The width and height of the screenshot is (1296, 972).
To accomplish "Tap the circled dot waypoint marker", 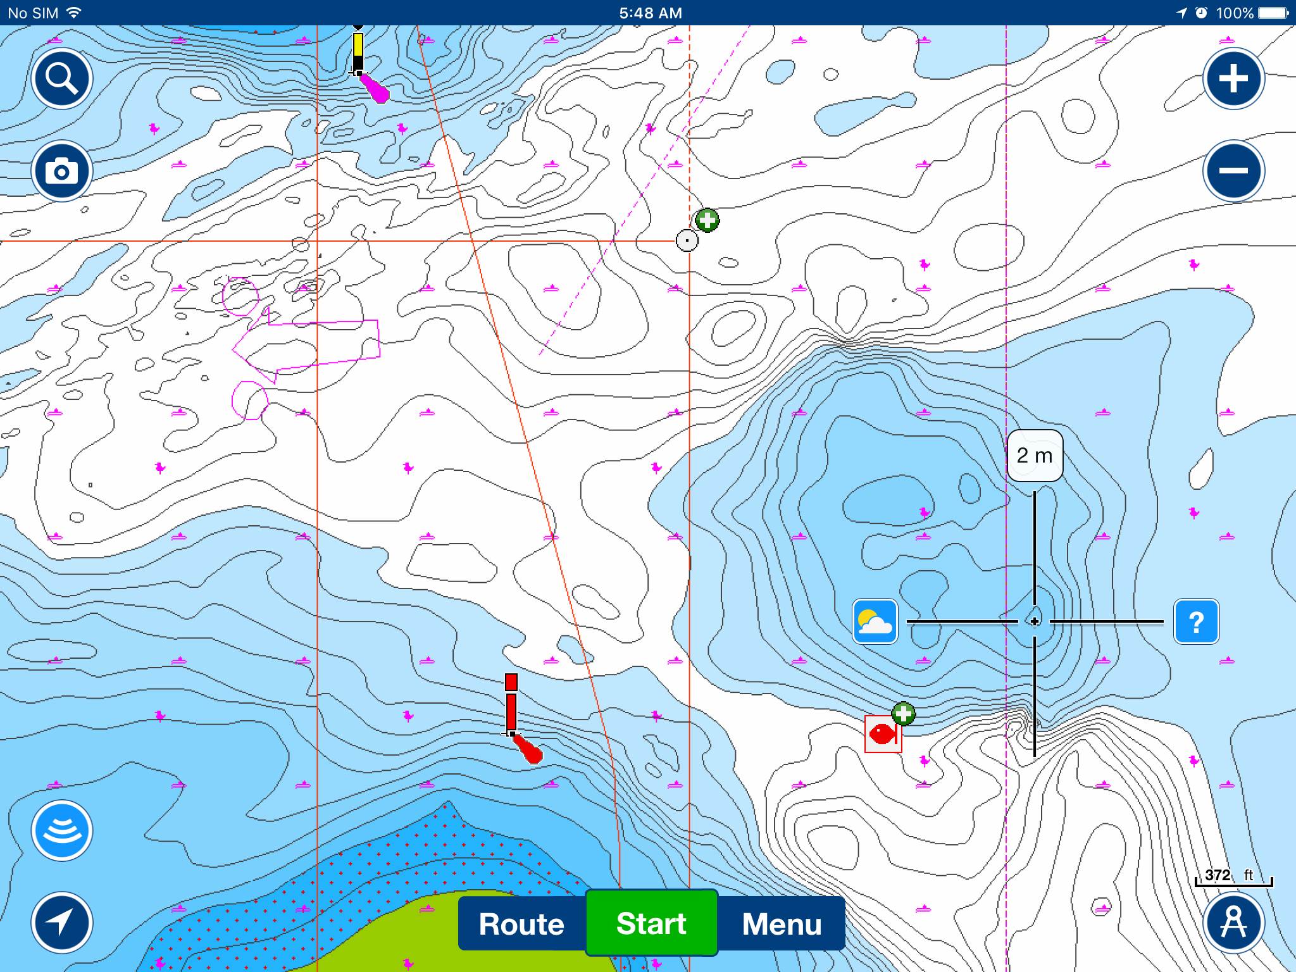I will tap(687, 240).
